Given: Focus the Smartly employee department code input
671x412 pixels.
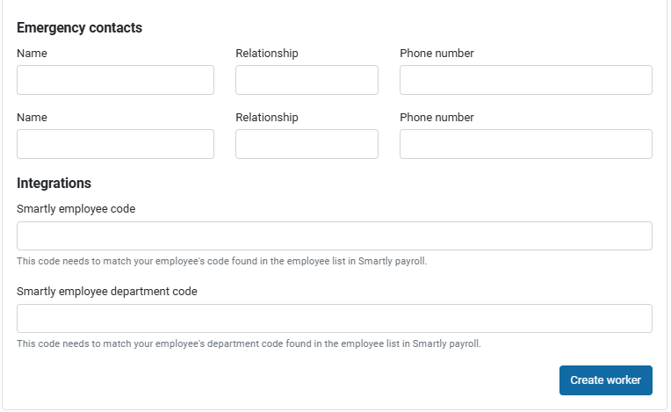Looking at the screenshot, I should [334, 319].
